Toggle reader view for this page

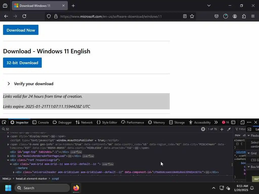[x=185, y=16]
